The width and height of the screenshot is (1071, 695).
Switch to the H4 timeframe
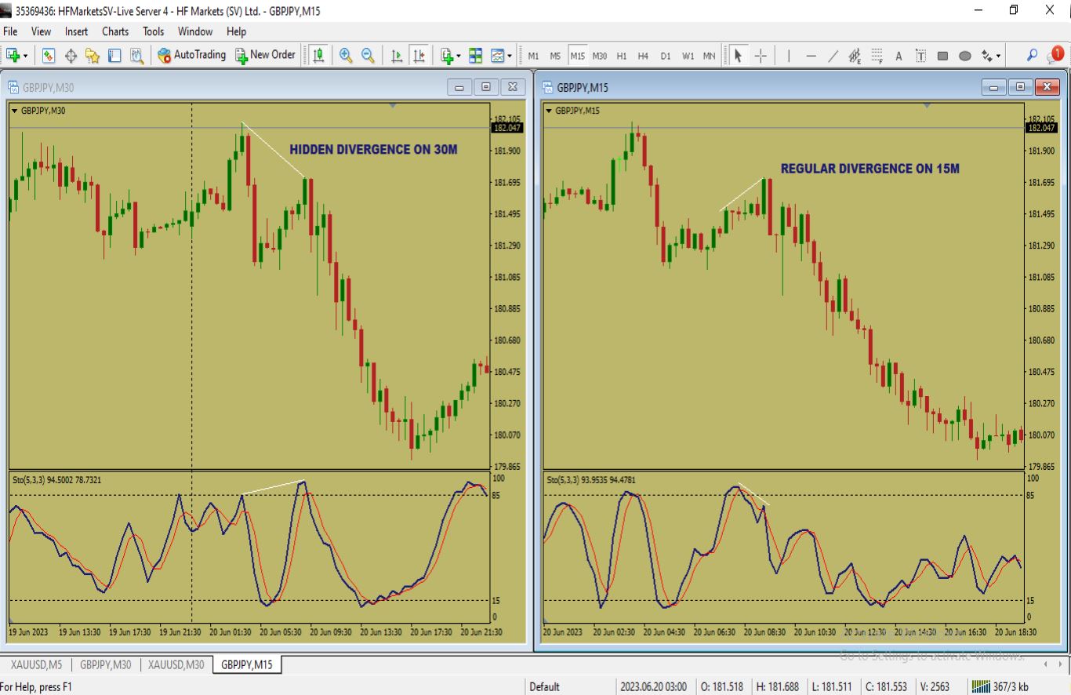pos(643,56)
